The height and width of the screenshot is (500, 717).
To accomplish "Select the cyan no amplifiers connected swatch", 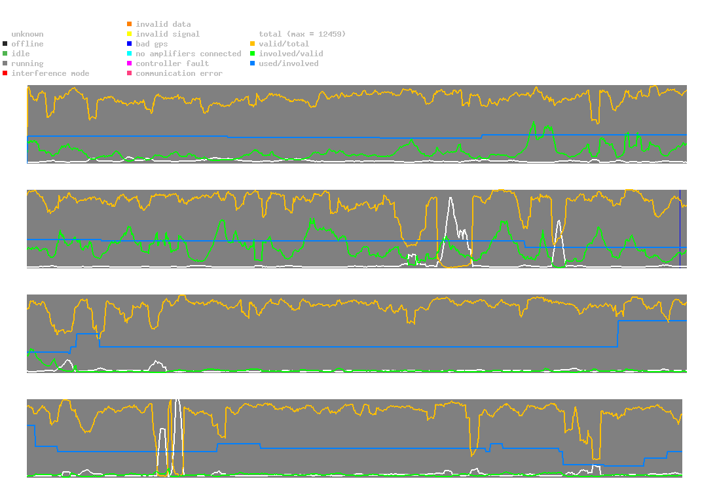I will click(130, 54).
